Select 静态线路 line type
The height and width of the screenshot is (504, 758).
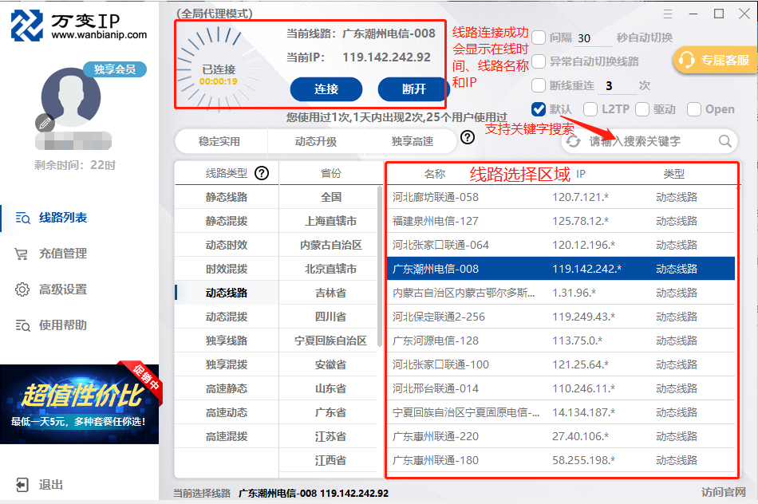pos(227,197)
